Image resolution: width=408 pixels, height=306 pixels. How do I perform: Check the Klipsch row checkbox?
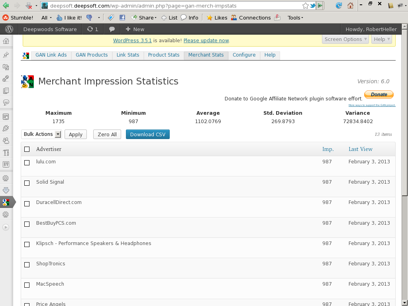point(27,244)
